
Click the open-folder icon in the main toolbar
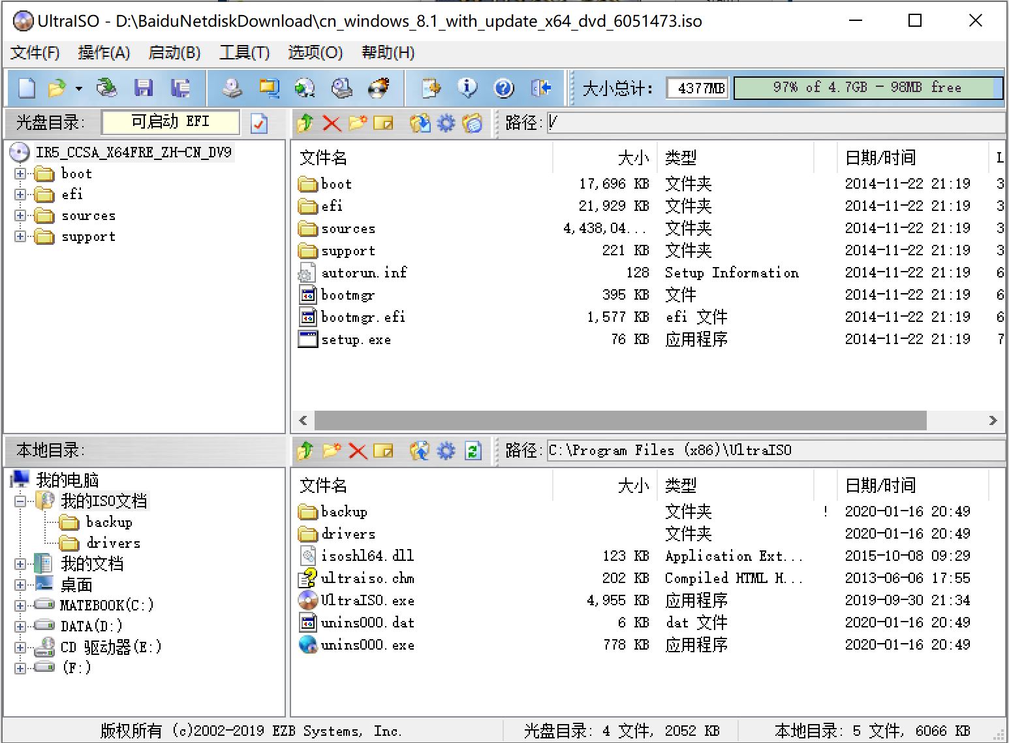click(x=57, y=87)
